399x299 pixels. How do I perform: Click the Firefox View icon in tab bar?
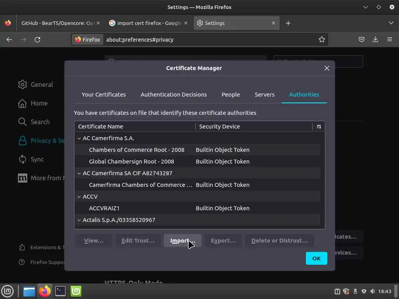point(8,23)
